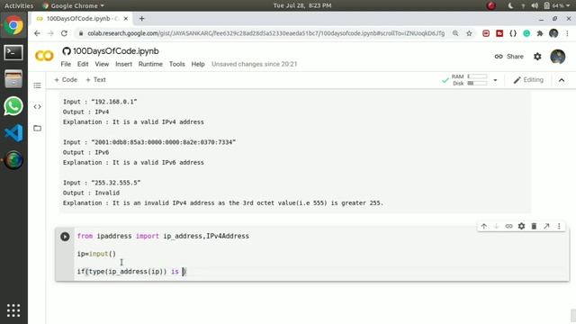
Task: Mirror cell in tab icon
Action: point(546,226)
